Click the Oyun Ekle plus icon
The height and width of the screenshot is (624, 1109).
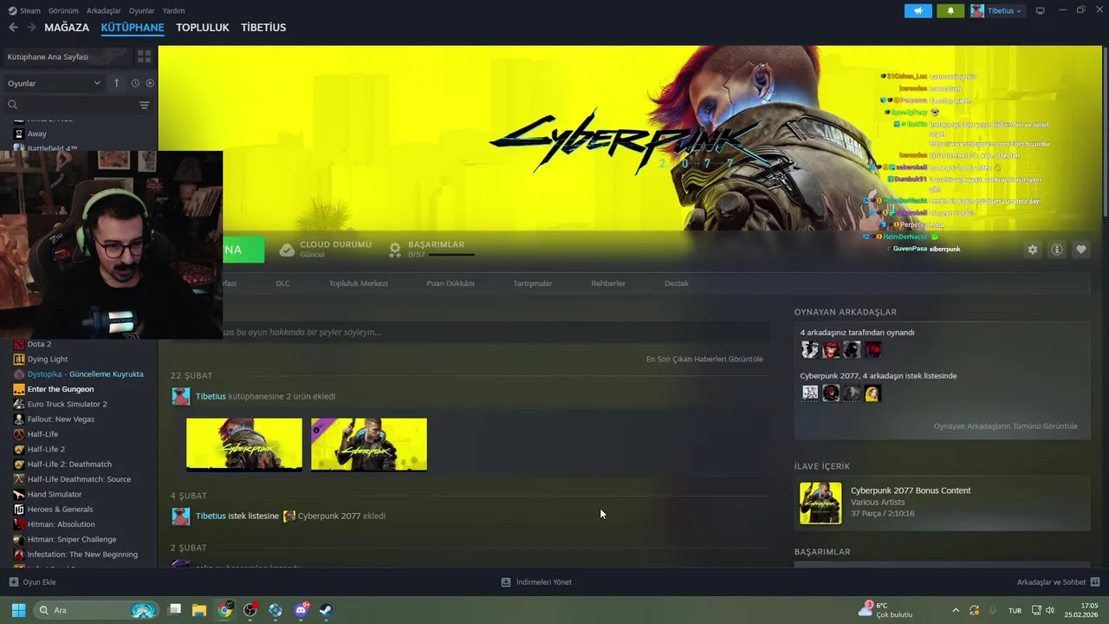(x=13, y=582)
